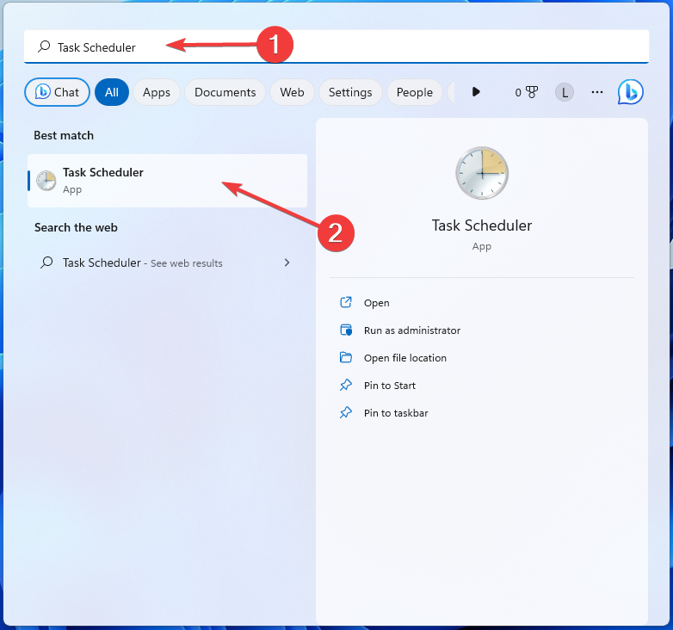Click Open file location

[404, 358]
